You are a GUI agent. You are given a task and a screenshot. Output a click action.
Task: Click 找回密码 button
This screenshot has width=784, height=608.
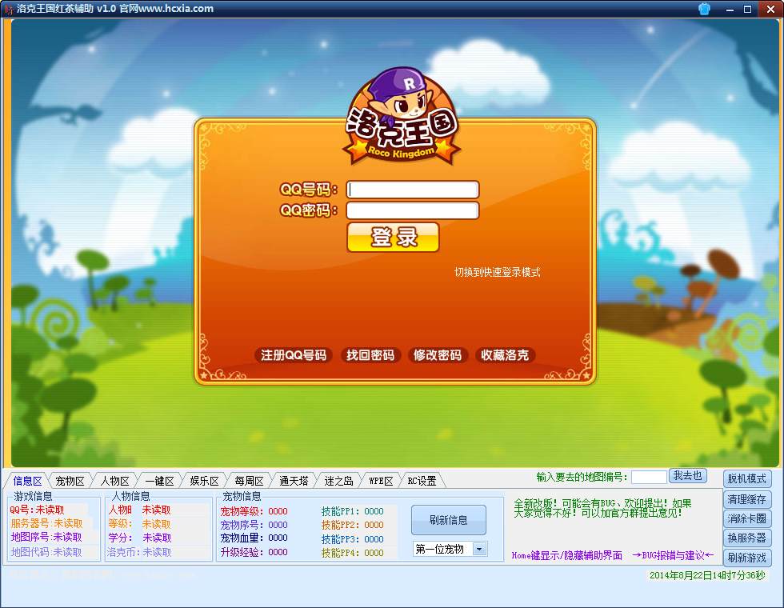pyautogui.click(x=370, y=355)
